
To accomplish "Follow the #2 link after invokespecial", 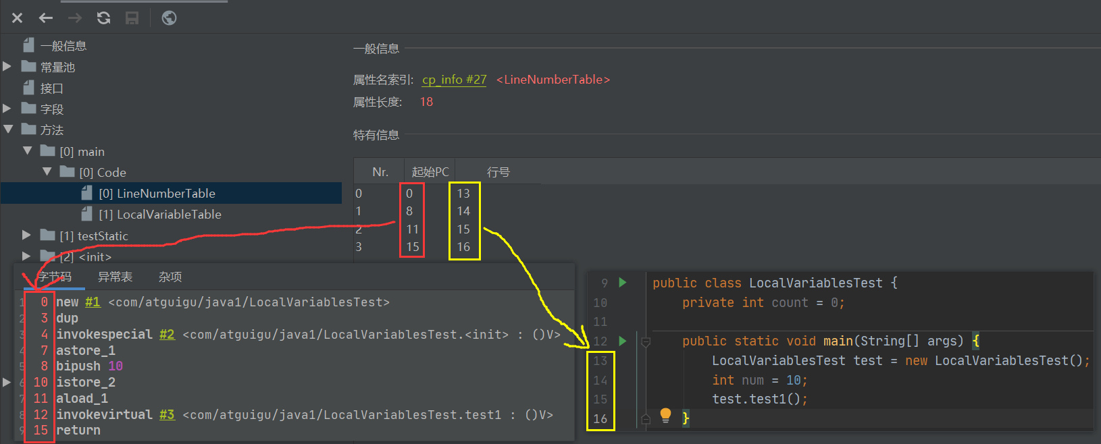I will (167, 335).
